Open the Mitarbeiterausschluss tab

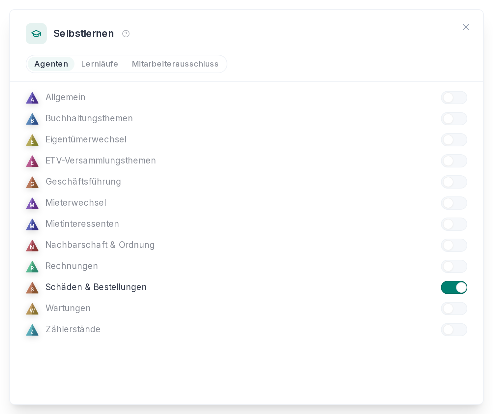pos(175,64)
